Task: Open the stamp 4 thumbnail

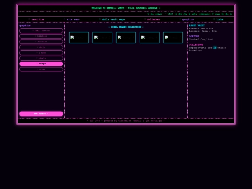Action: (149, 38)
